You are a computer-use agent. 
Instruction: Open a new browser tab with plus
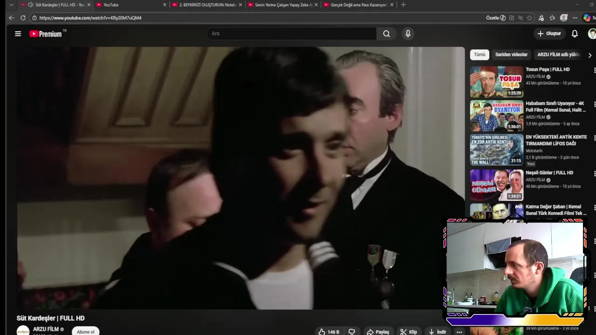403,5
